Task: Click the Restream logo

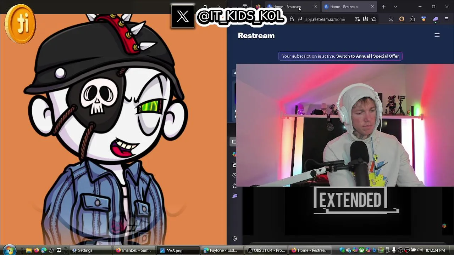Action: pyautogui.click(x=256, y=36)
